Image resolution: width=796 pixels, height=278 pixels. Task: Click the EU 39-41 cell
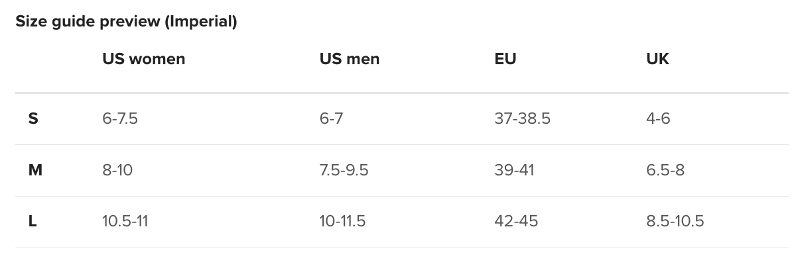[514, 171]
